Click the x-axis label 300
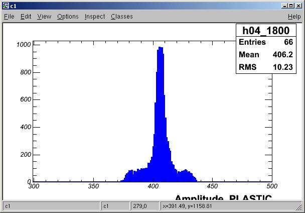305x213 pixels. pyautogui.click(x=34, y=186)
